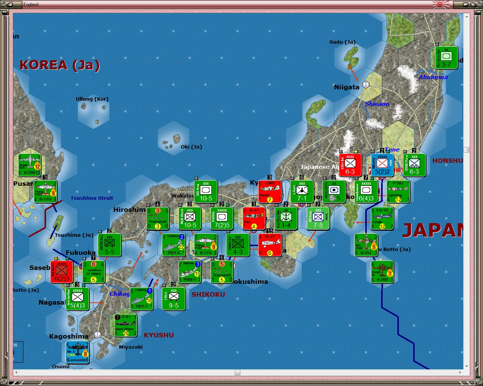This screenshot has width=483, height=386.
Task: Select the 3-7 armored division counter near Abukuma
Action: [x=446, y=58]
